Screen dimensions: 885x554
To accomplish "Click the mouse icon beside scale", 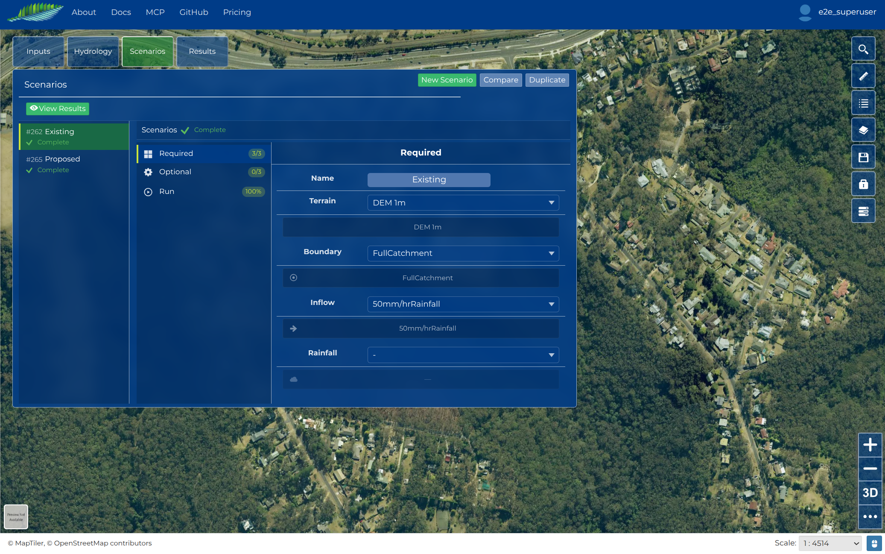I will pyautogui.click(x=874, y=543).
